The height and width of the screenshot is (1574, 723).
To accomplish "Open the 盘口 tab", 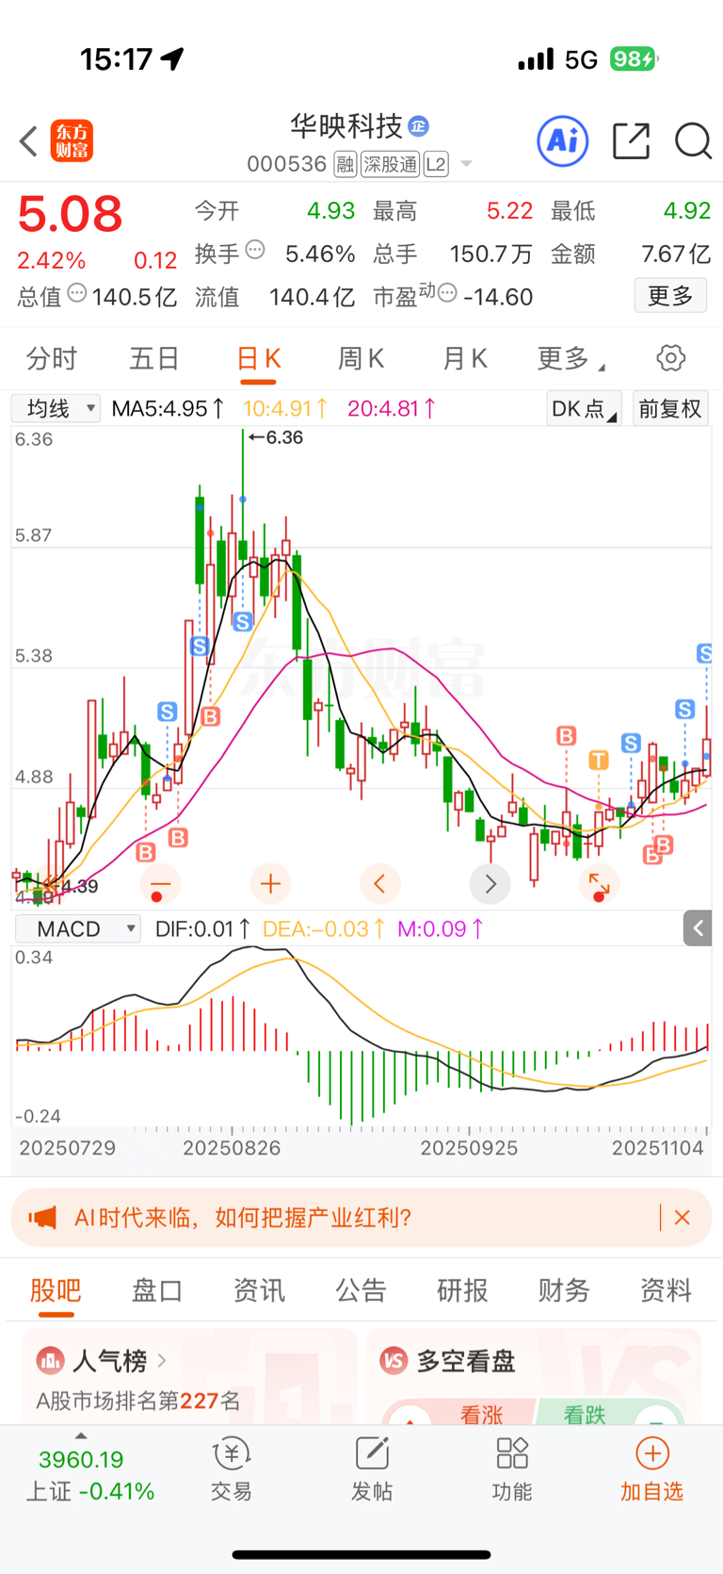I will (x=157, y=1290).
